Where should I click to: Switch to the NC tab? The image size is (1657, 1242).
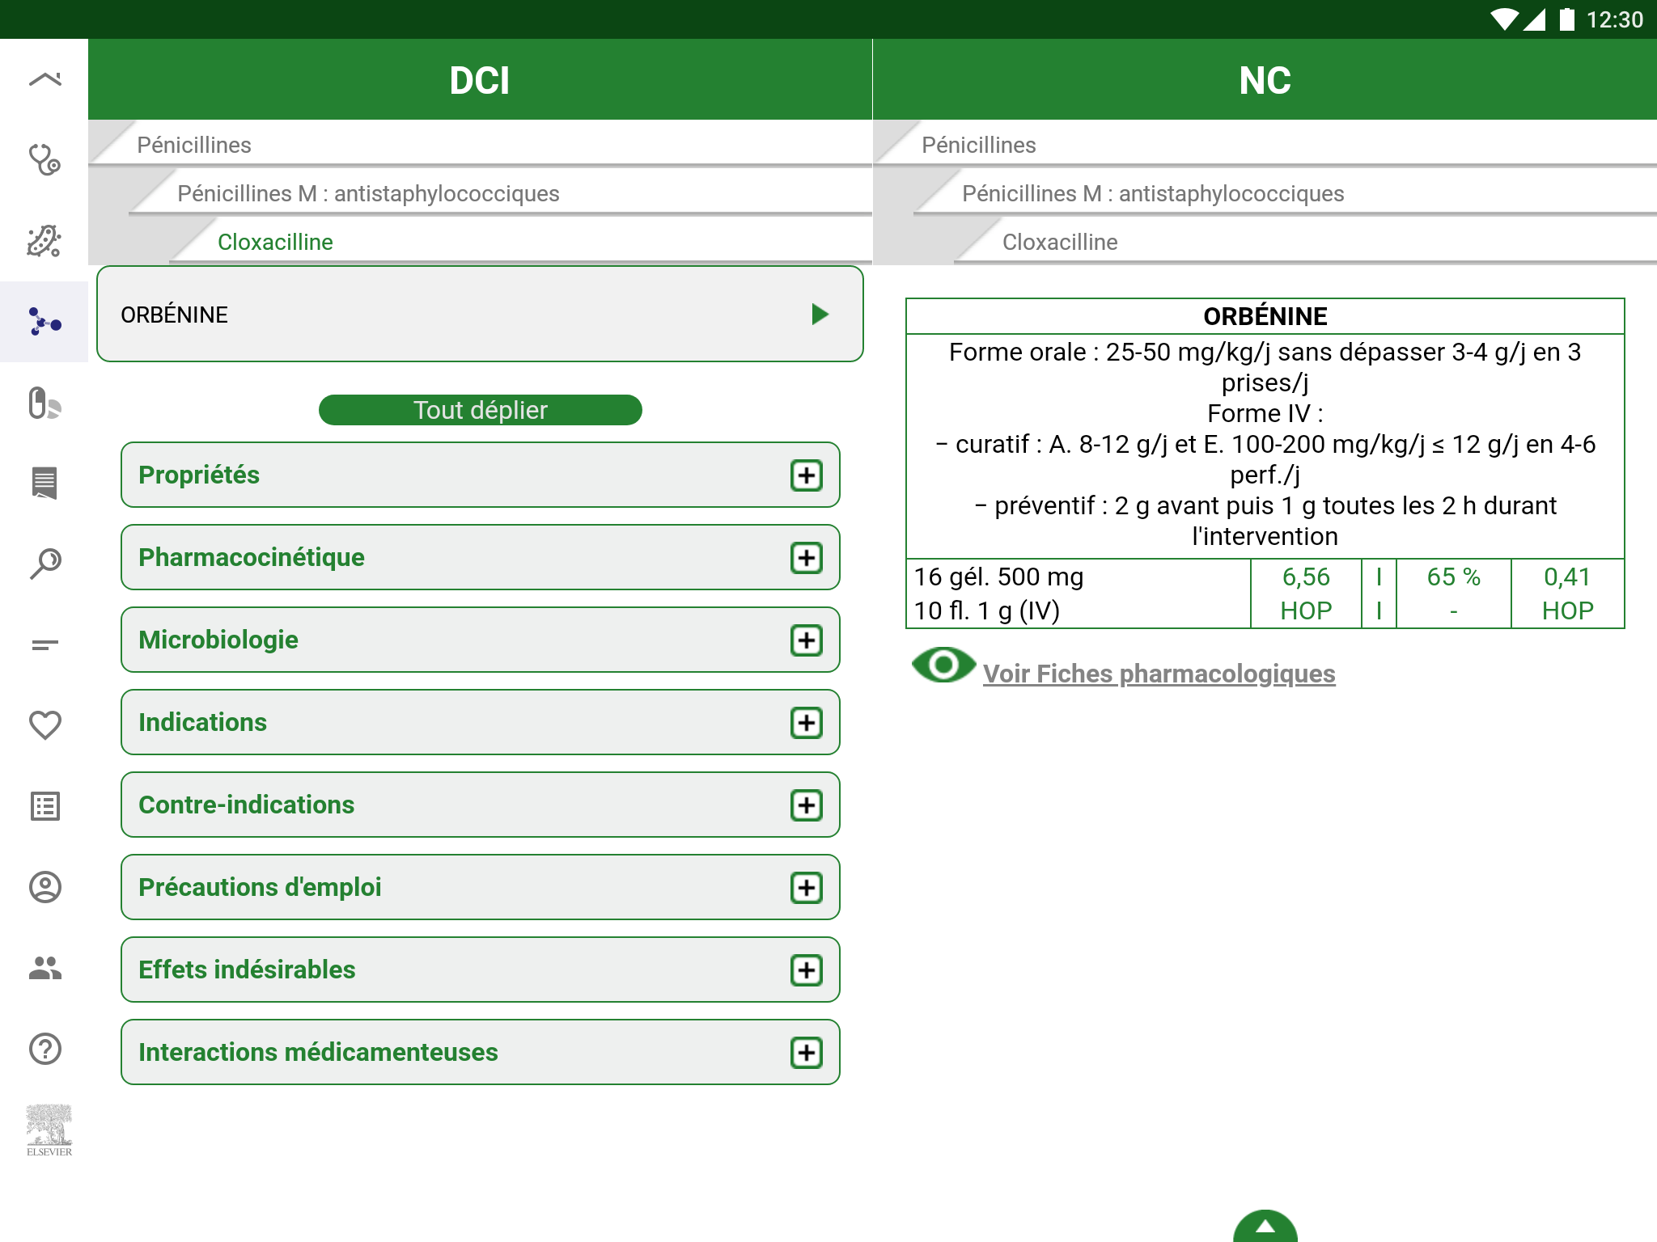[x=1265, y=79]
